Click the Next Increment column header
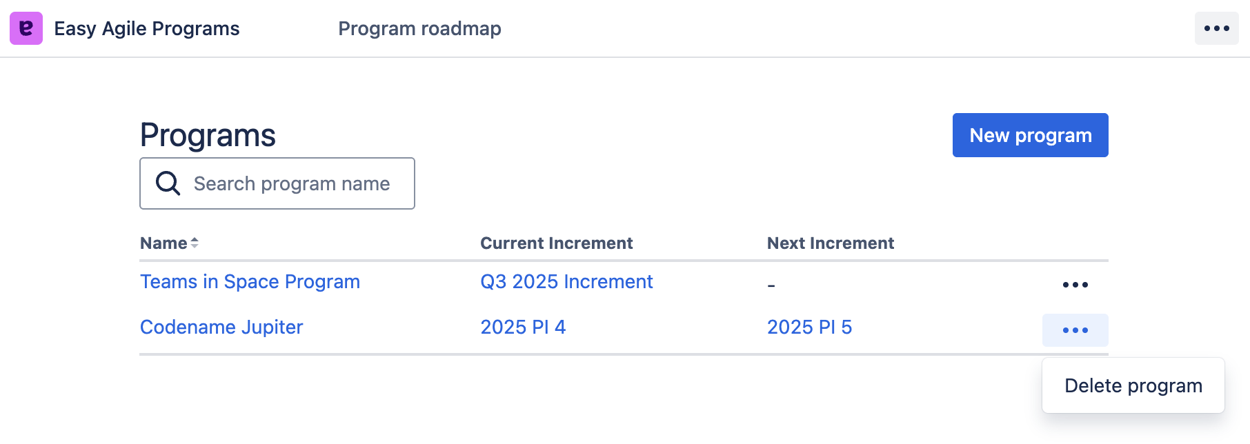Screen dimensions: 1250x444 click(830, 243)
